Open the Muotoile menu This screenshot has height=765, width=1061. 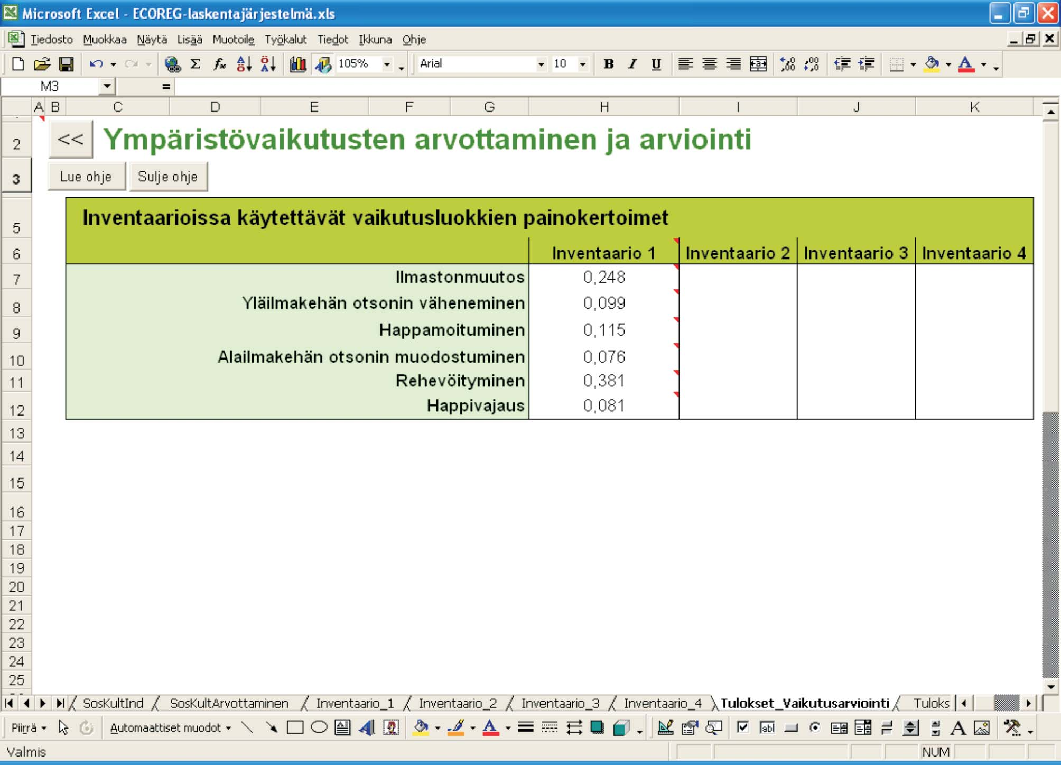point(233,39)
